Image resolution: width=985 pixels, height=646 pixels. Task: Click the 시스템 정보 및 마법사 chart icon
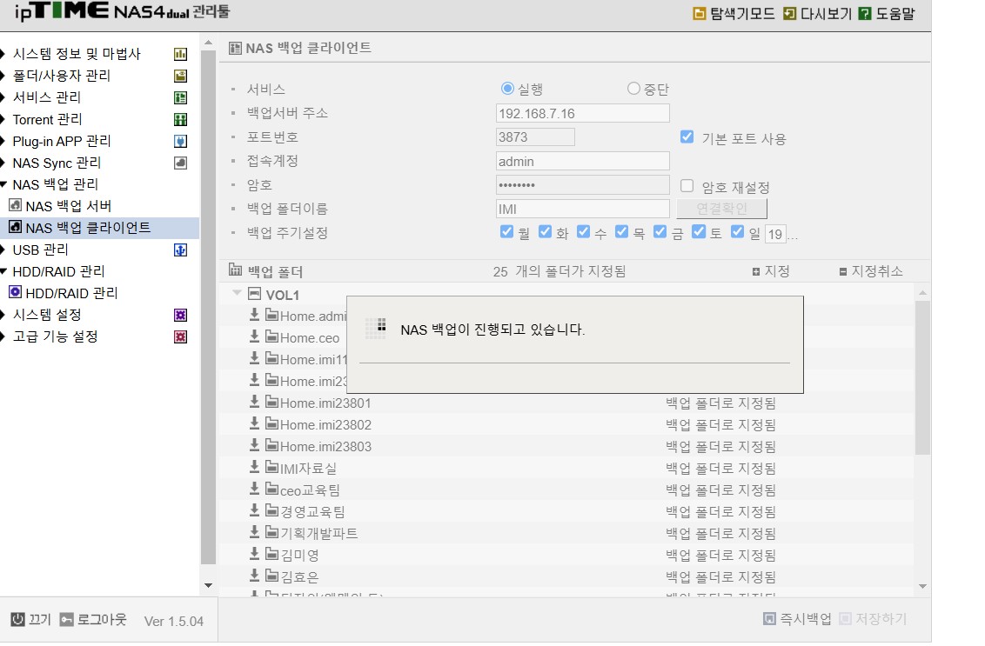(180, 54)
